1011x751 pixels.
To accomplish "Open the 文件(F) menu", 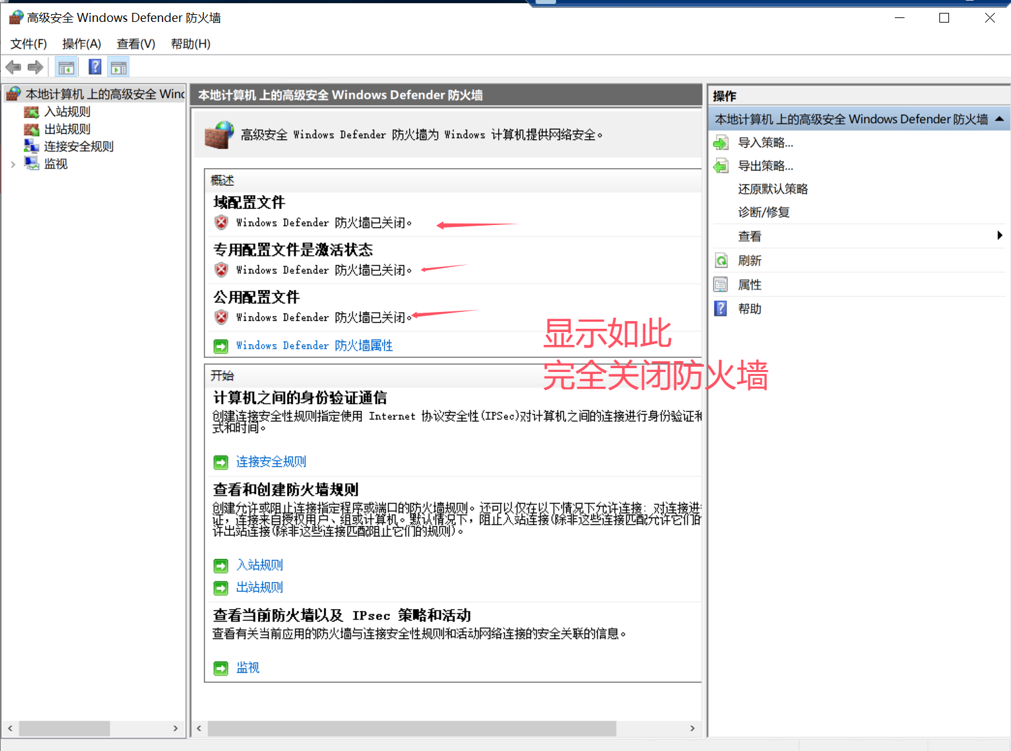I will tap(29, 44).
